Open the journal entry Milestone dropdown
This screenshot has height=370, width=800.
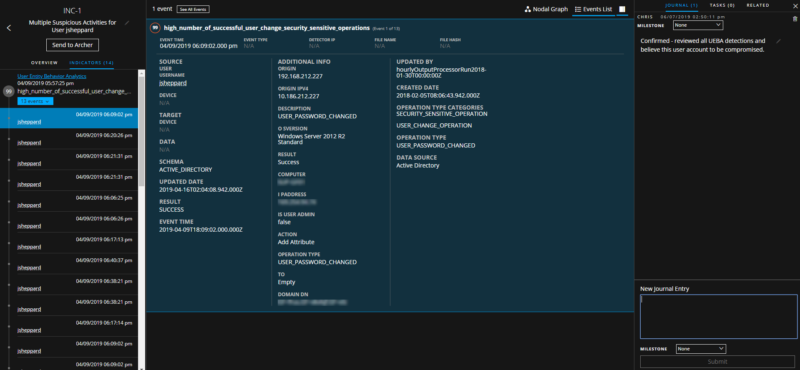[698, 25]
